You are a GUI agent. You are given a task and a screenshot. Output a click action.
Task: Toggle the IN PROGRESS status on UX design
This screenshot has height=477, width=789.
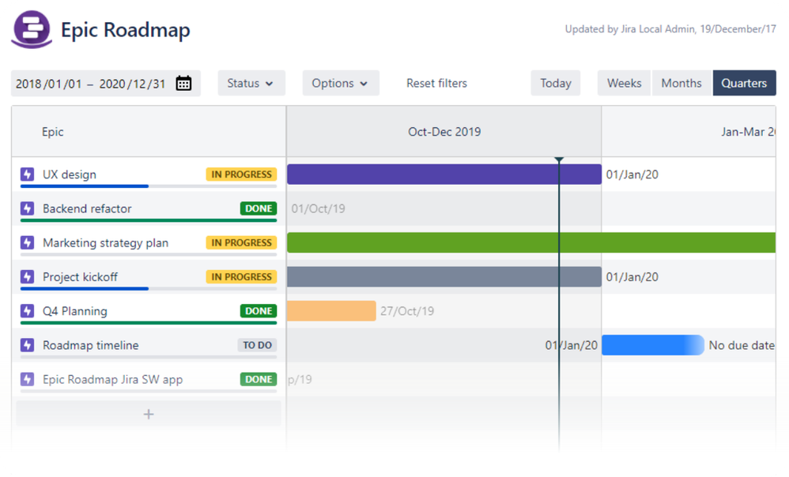241,175
